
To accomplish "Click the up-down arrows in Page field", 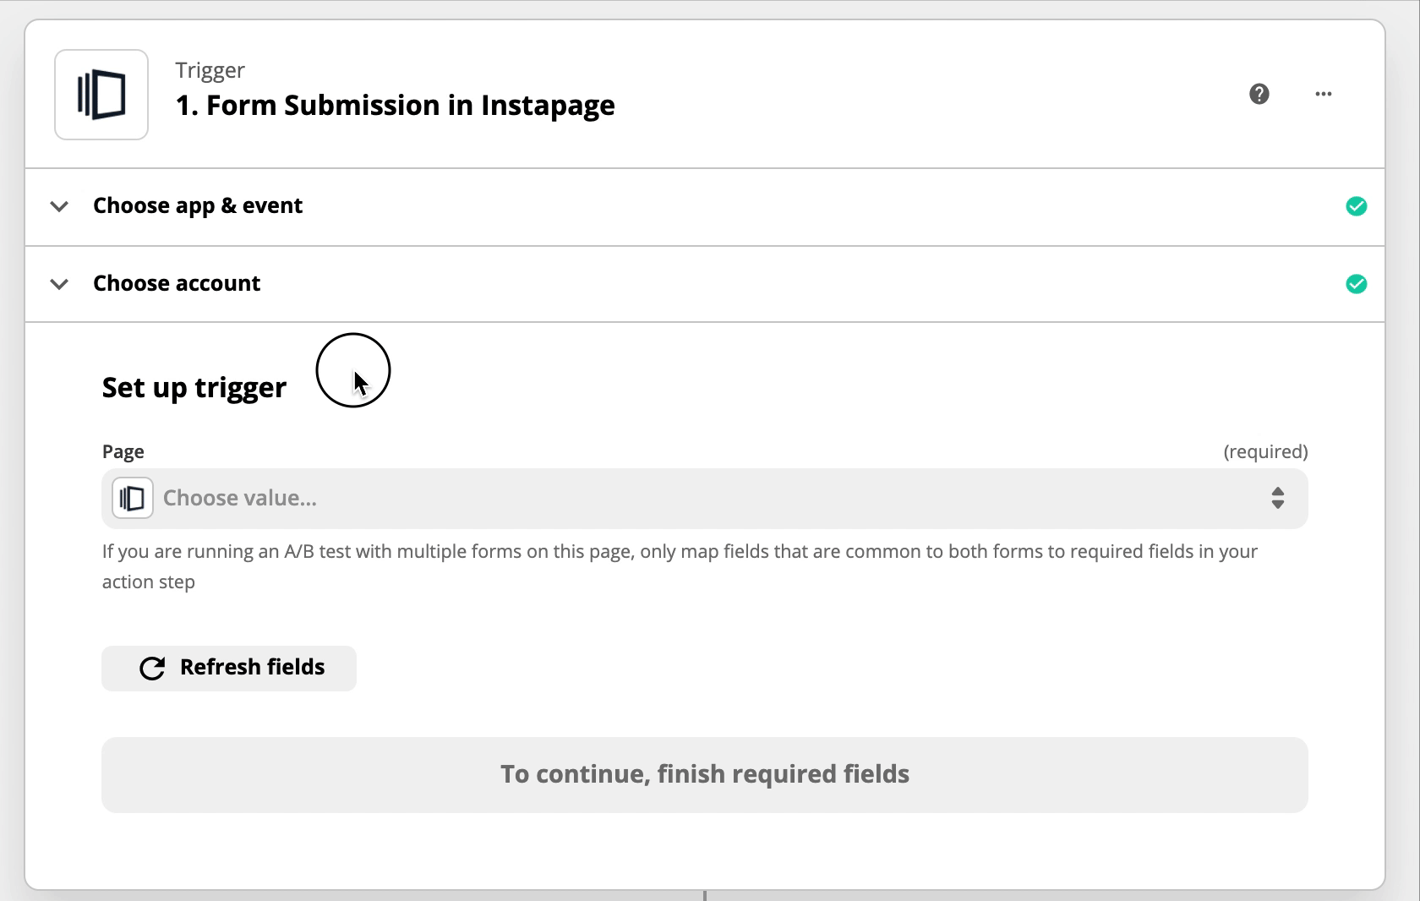I will 1278,499.
